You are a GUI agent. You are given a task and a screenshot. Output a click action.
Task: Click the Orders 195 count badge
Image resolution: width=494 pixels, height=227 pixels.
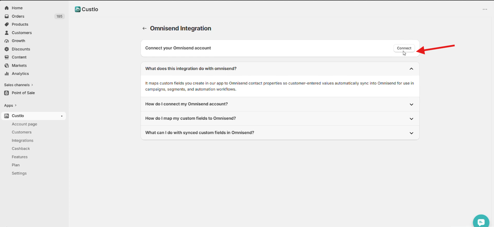pos(59,16)
